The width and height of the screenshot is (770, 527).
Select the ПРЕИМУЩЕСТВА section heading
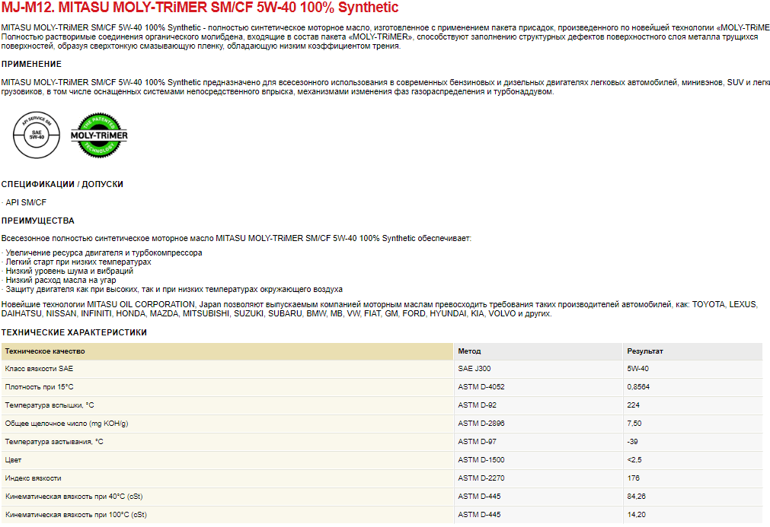pyautogui.click(x=37, y=221)
